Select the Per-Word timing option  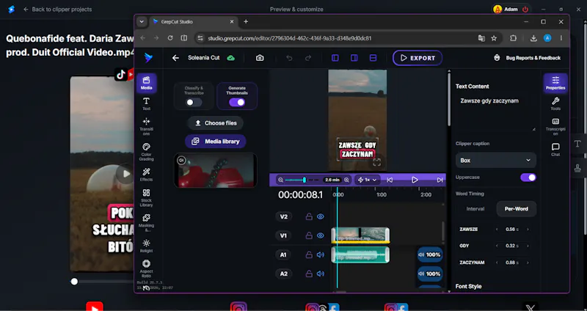point(517,209)
